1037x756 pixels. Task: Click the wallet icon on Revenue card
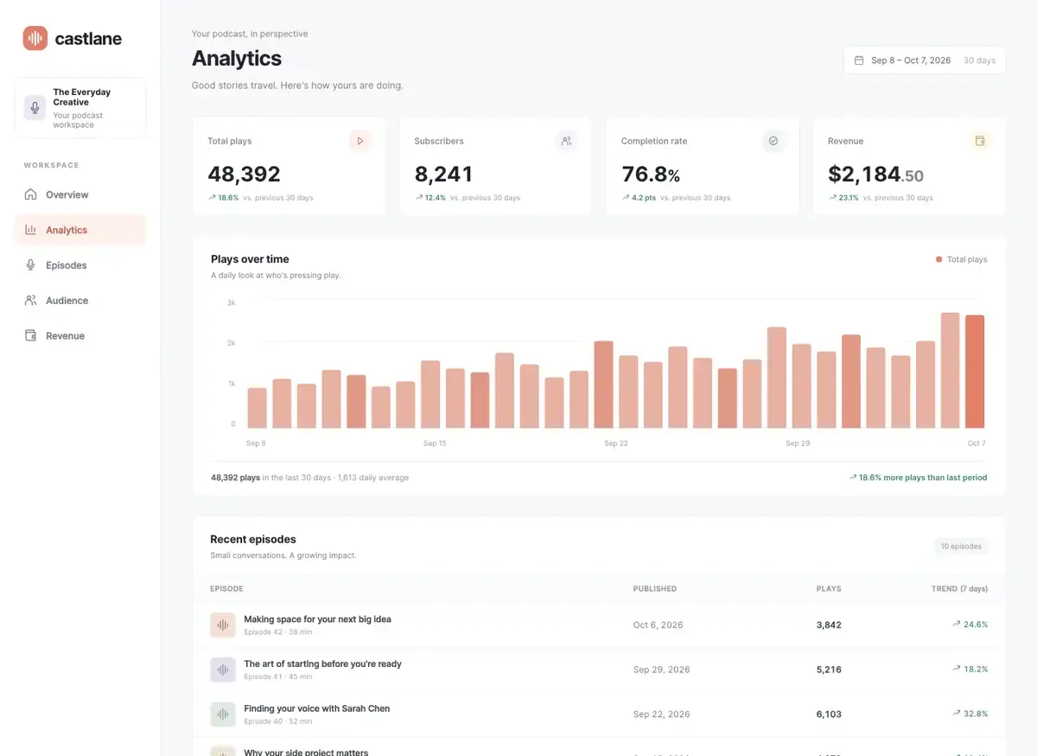(980, 141)
